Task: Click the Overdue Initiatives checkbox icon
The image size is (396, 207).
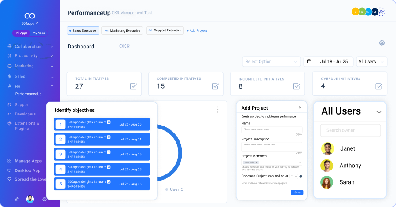Action: (x=378, y=86)
